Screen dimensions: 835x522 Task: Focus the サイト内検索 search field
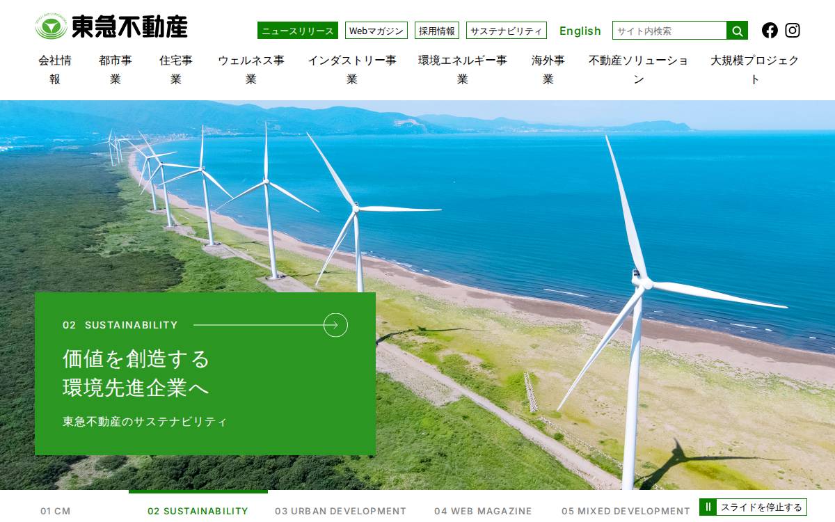click(x=669, y=31)
